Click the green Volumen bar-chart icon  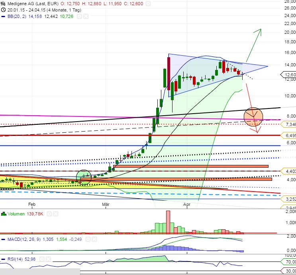click(x=4, y=214)
